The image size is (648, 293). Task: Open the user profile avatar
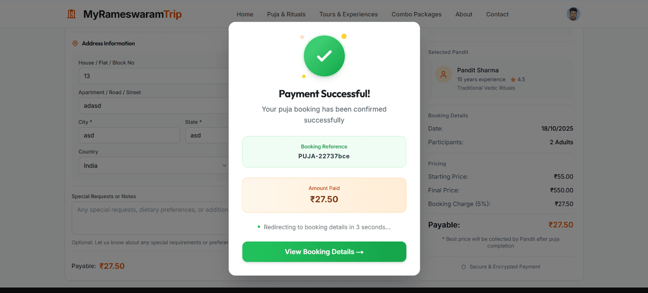click(573, 14)
